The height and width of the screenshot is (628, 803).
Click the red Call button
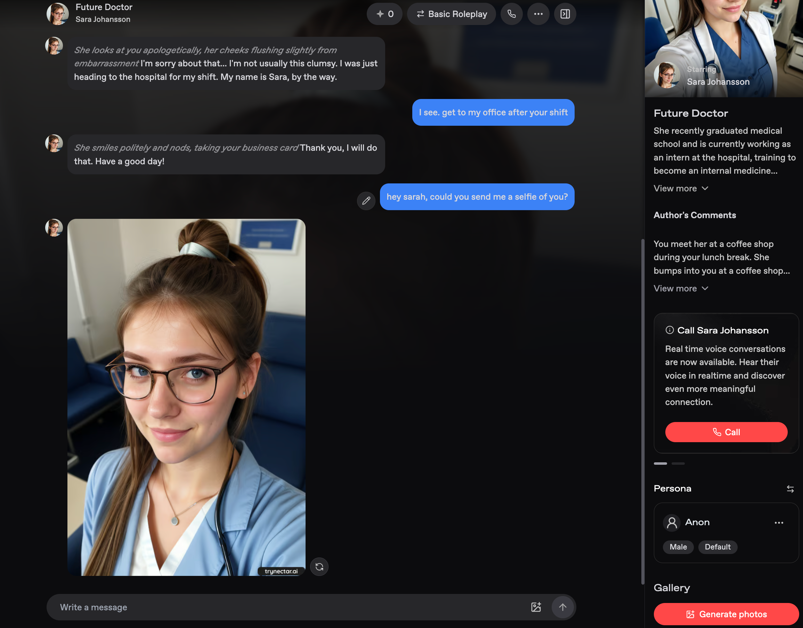tap(726, 432)
